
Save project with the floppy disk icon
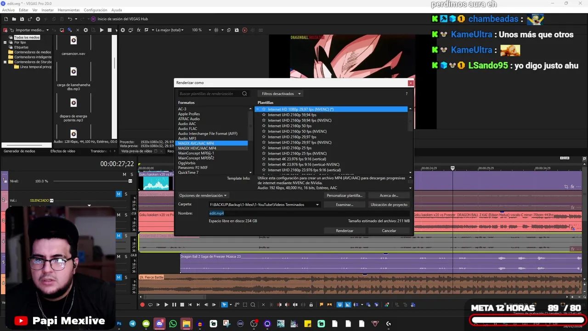click(x=22, y=19)
